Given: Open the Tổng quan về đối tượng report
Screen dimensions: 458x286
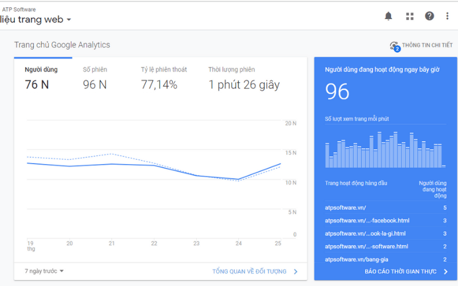Looking at the screenshot, I should pos(249,271).
